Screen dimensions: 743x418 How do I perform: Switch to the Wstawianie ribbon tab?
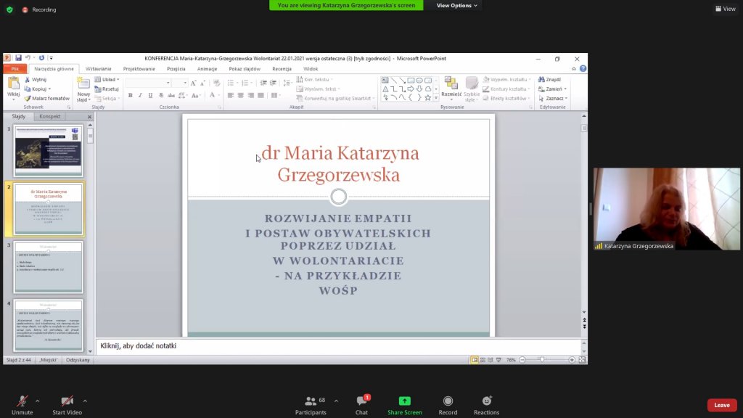point(98,69)
